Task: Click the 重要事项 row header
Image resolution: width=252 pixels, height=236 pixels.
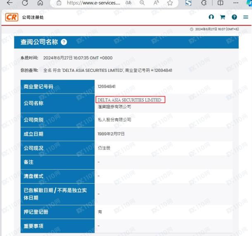Action: 57,226
